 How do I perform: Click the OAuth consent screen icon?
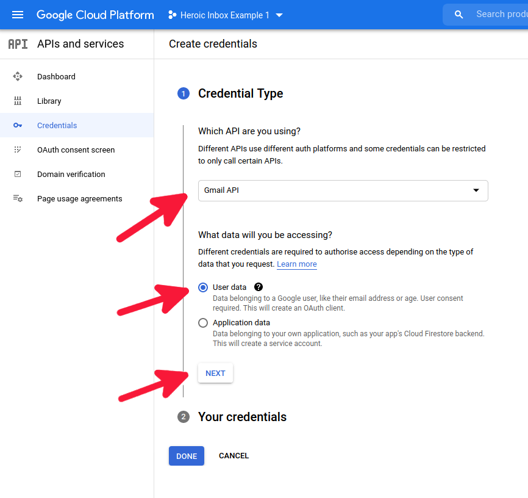click(x=18, y=150)
